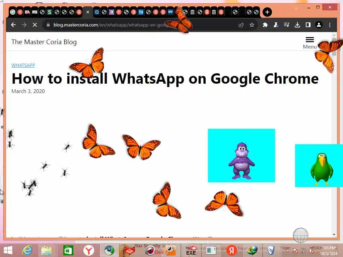
Task: Click the forward navigation arrow
Action: coord(24,25)
